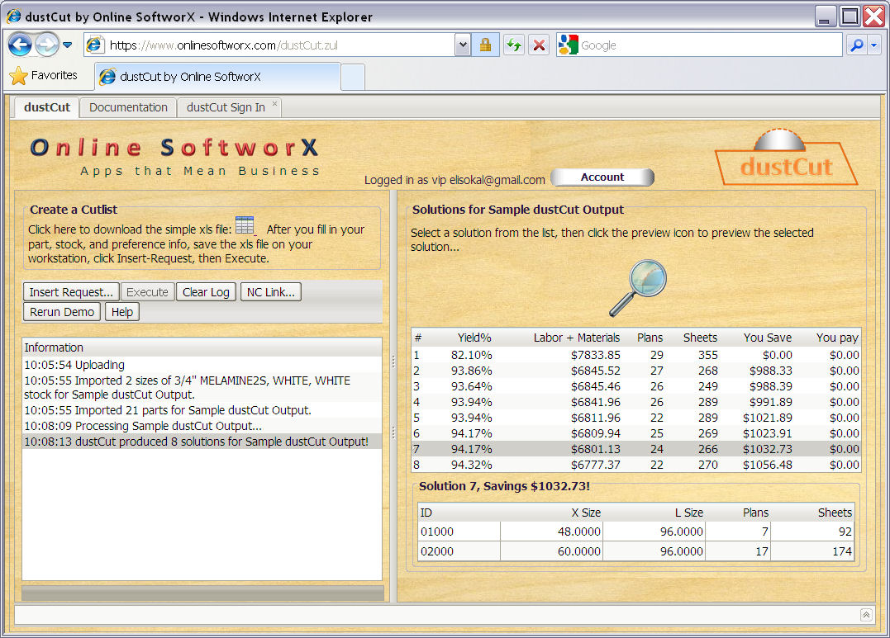This screenshot has width=890, height=638.
Task: Select solution row 6 saving $1023.91
Action: pyautogui.click(x=636, y=433)
